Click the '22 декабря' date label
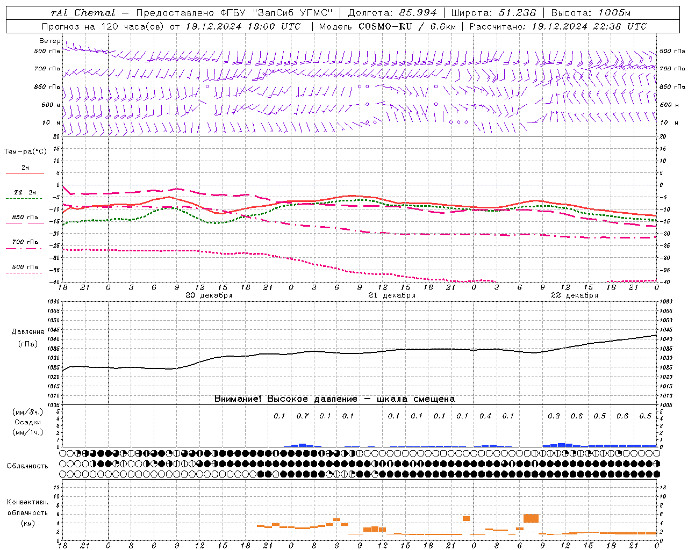 tap(575, 295)
